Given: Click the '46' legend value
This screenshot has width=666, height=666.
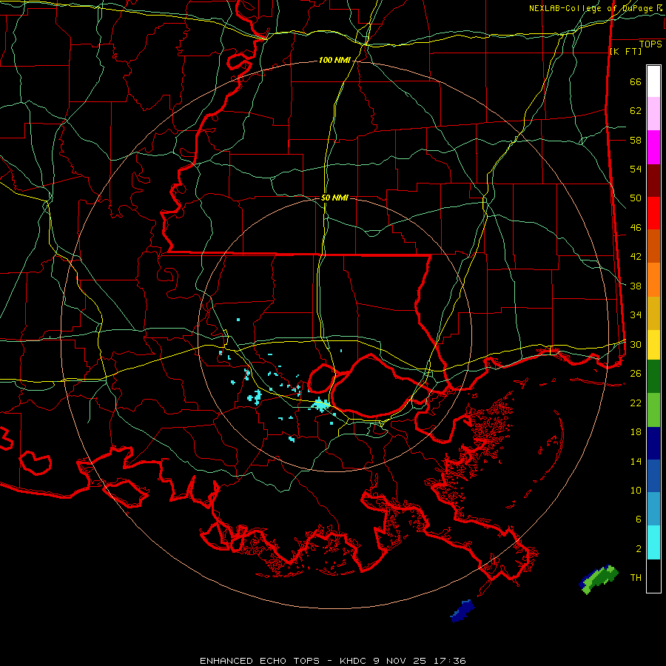Looking at the screenshot, I should (636, 228).
